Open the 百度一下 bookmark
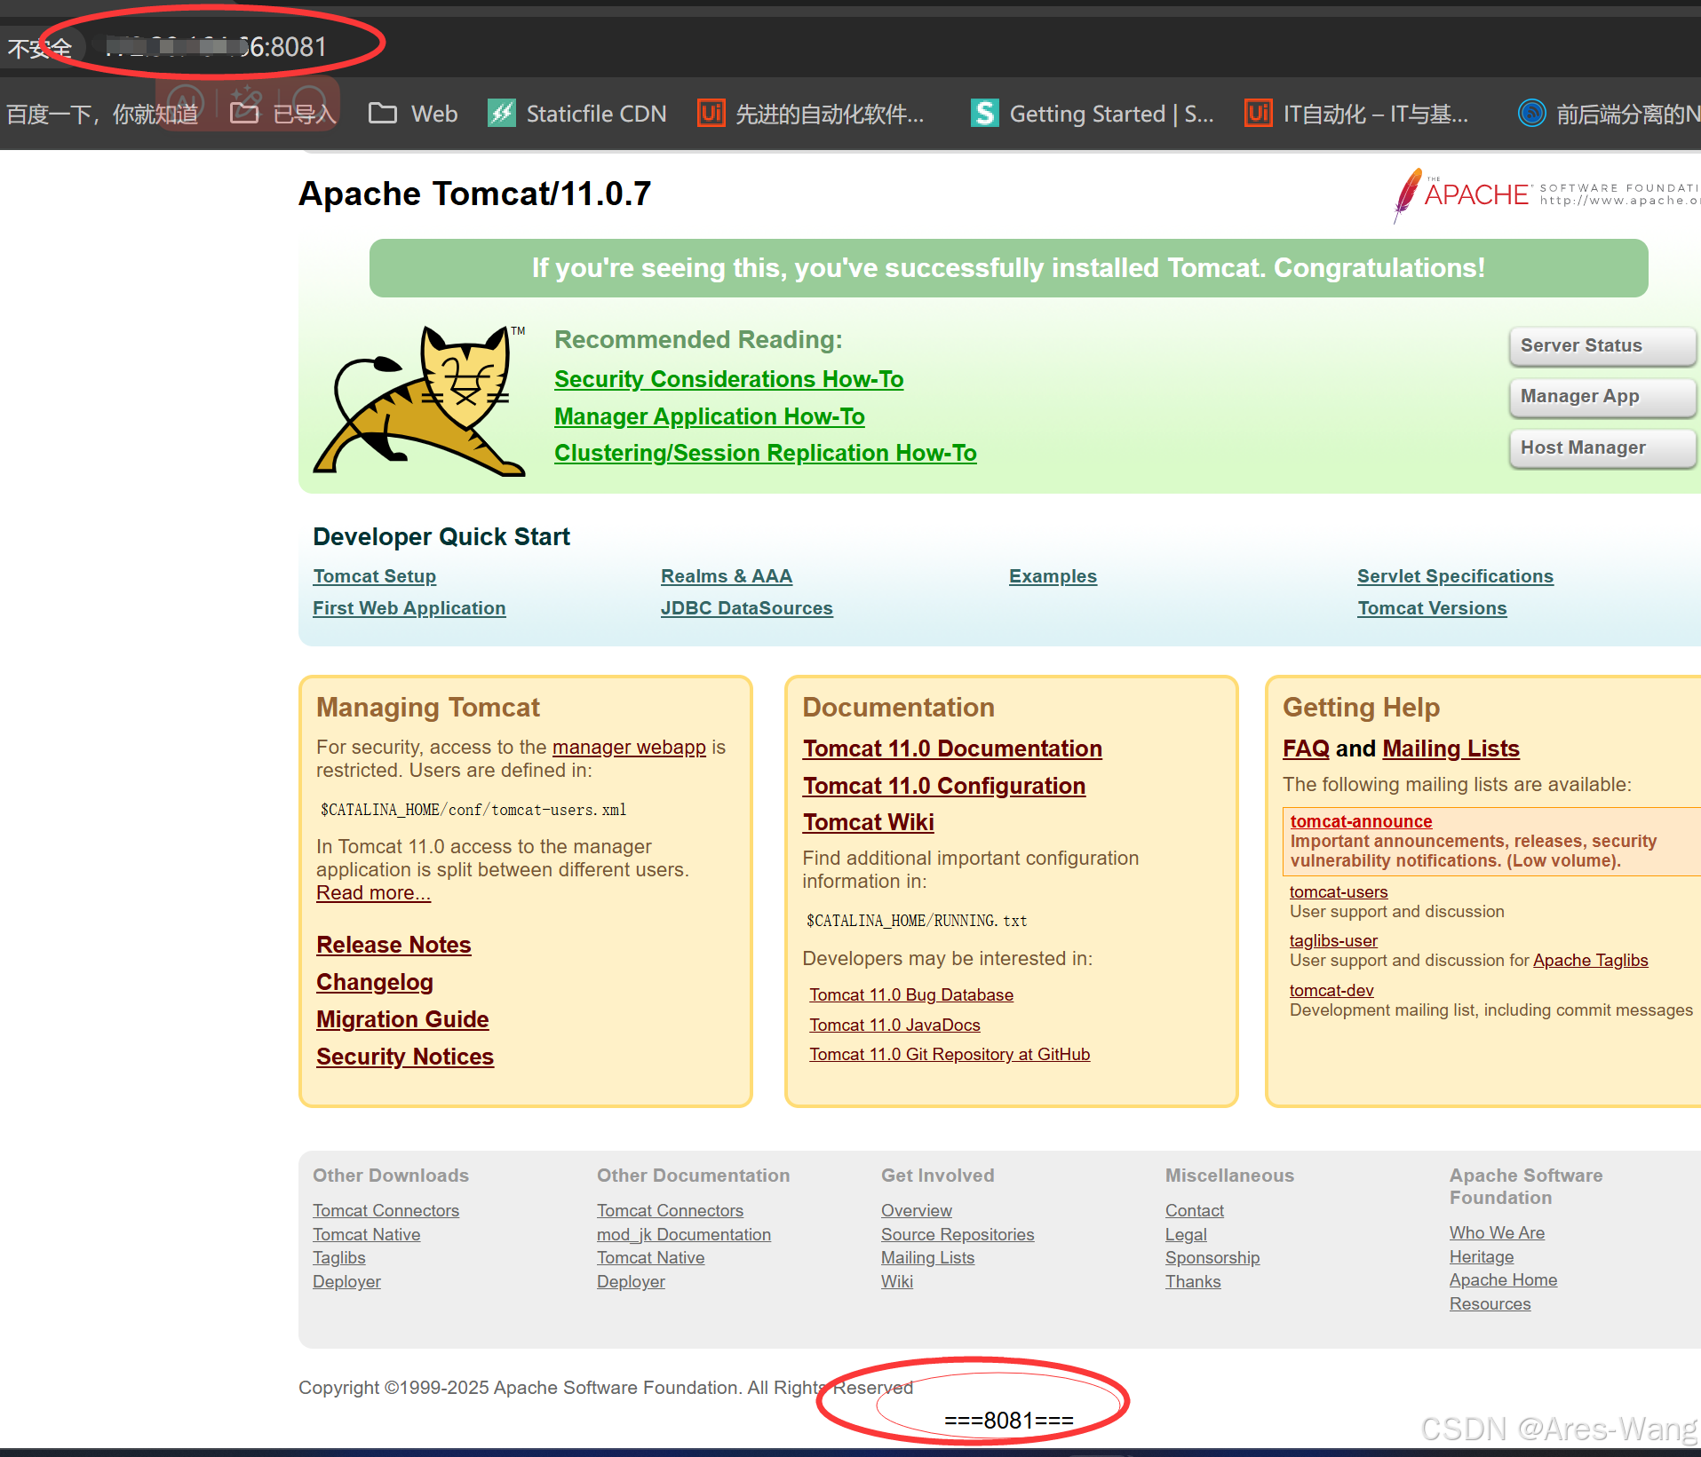 click(102, 114)
